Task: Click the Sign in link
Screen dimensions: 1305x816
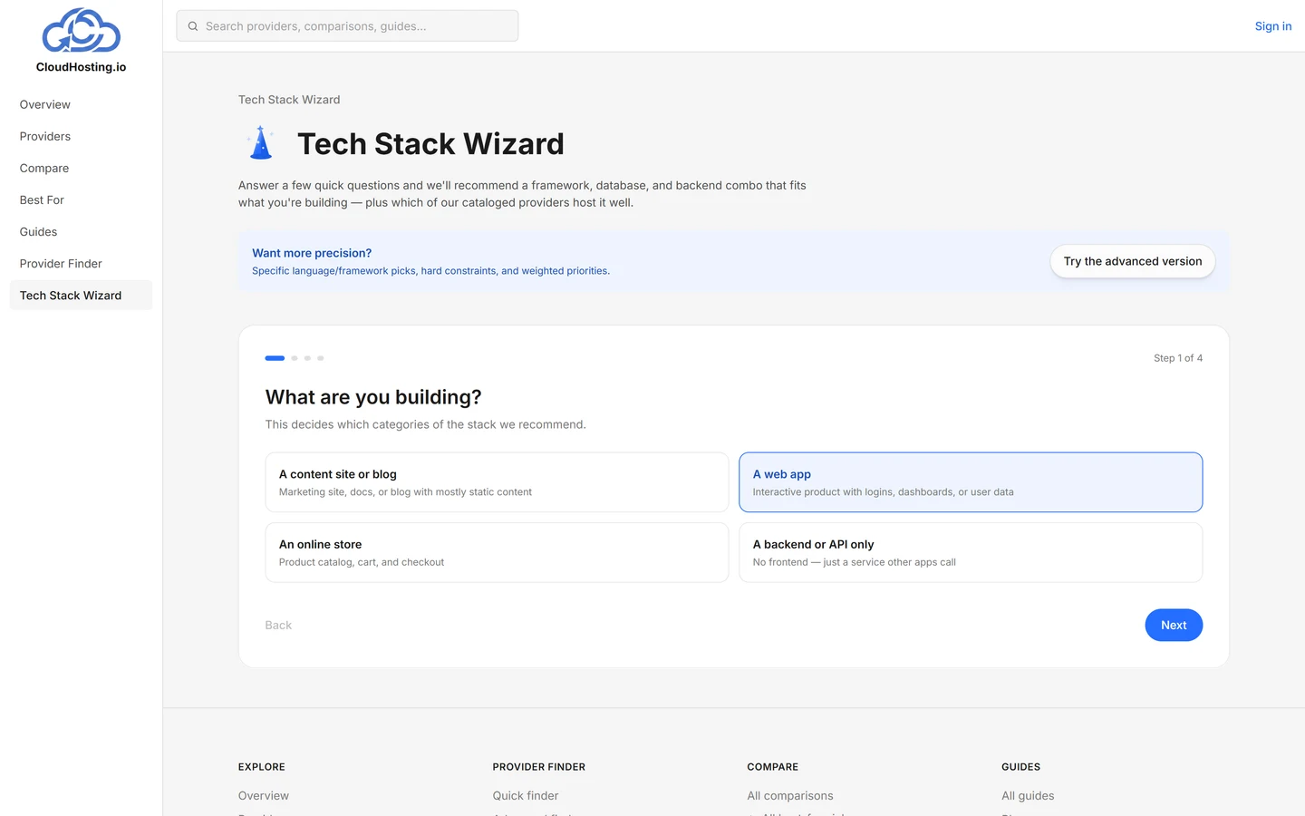Action: pyautogui.click(x=1273, y=26)
